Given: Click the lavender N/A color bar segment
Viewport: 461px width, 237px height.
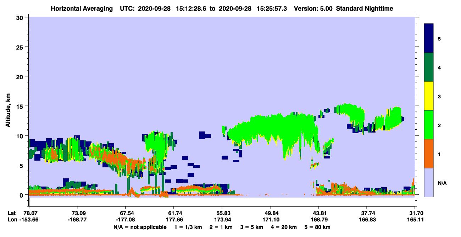Looking at the screenshot, I should pyautogui.click(x=429, y=182).
